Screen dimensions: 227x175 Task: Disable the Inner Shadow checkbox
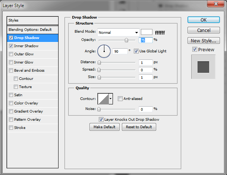click(x=11, y=46)
